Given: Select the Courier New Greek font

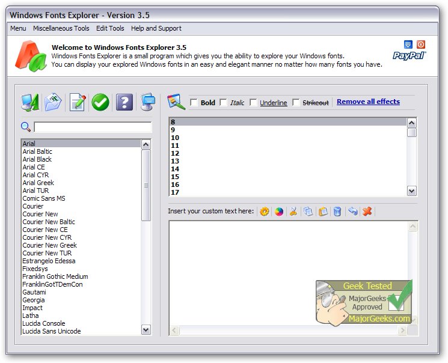Looking at the screenshot, I should point(81,245).
